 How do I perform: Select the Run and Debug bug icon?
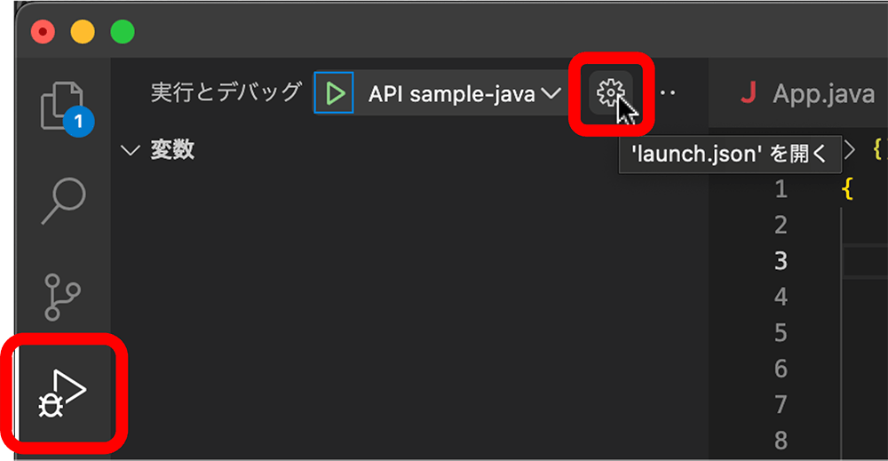click(x=63, y=392)
